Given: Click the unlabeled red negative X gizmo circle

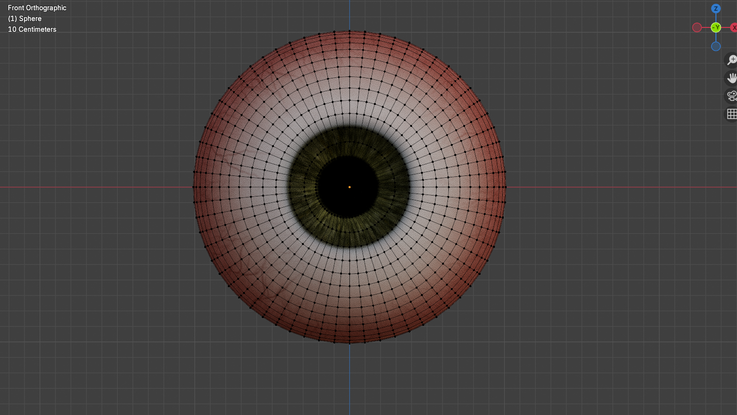Looking at the screenshot, I should 697,27.
